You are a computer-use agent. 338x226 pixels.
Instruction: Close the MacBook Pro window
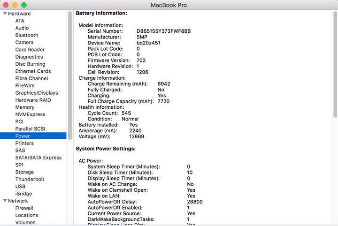coord(6,5)
